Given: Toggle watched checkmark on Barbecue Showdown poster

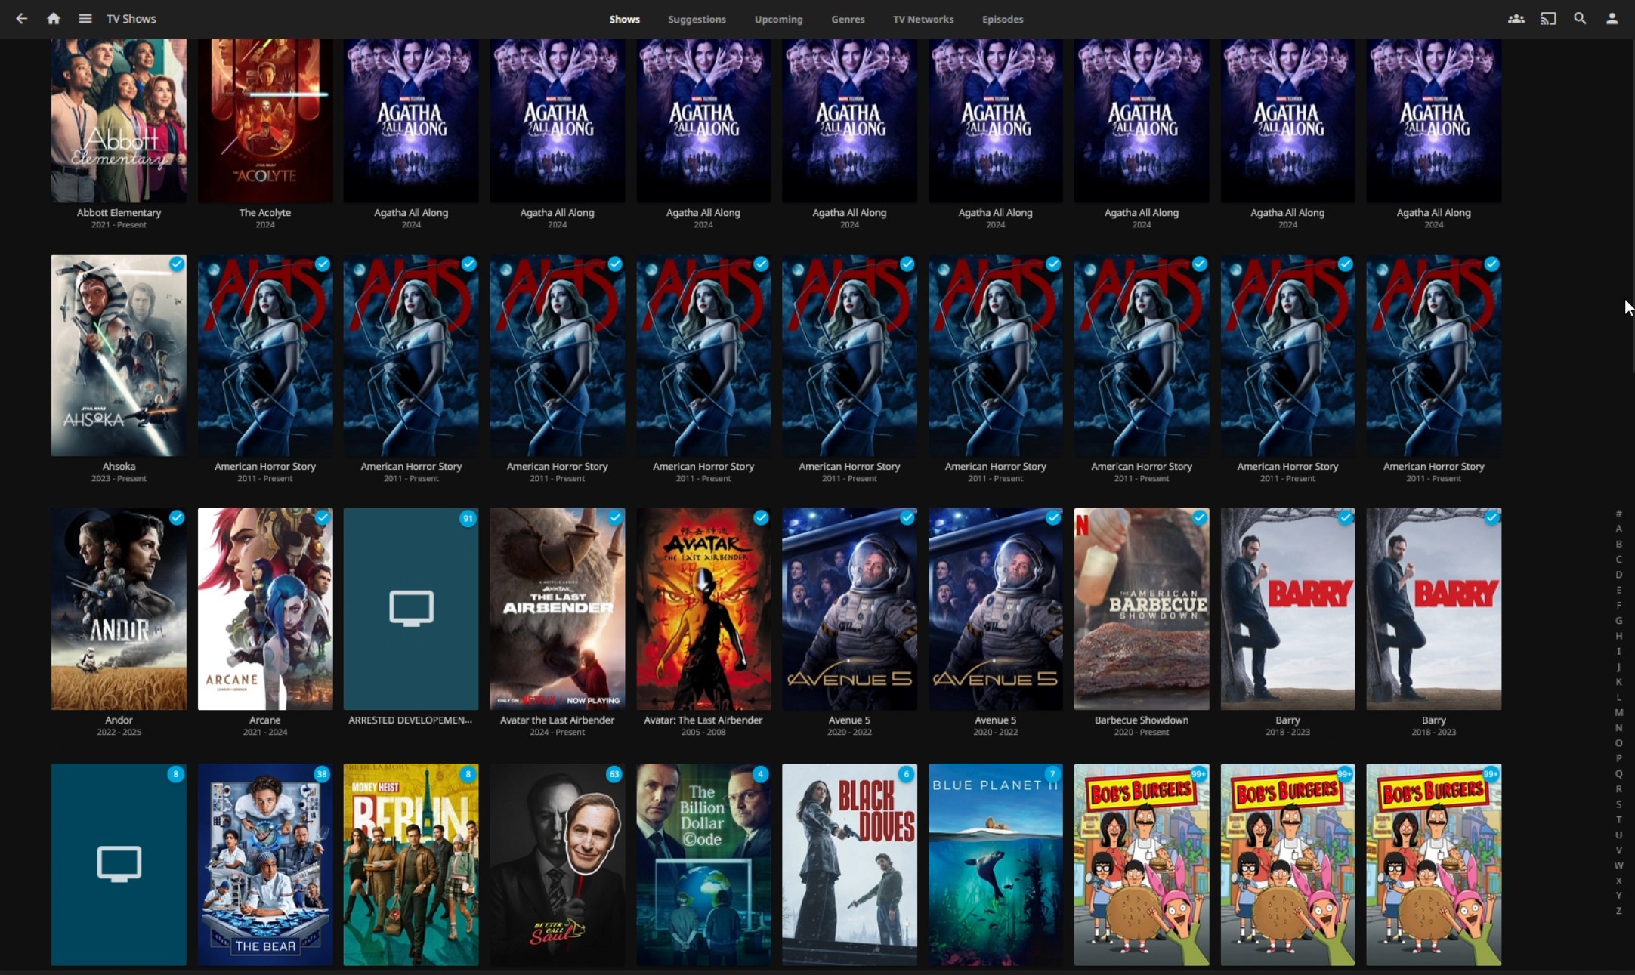Looking at the screenshot, I should pyautogui.click(x=1199, y=517).
